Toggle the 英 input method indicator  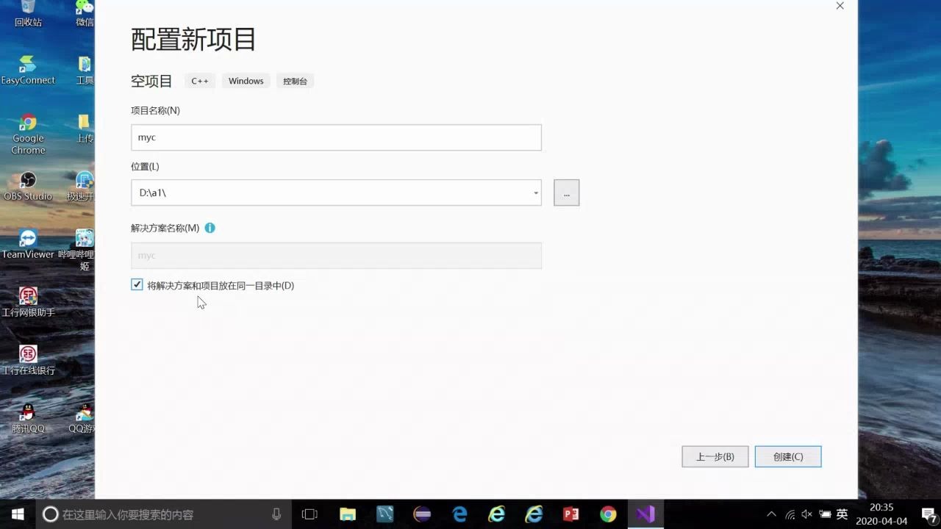pyautogui.click(x=842, y=514)
